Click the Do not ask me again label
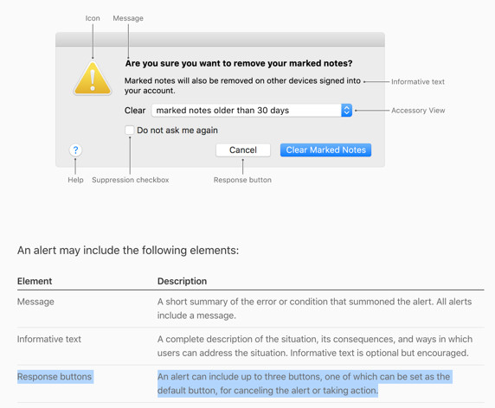 click(177, 131)
